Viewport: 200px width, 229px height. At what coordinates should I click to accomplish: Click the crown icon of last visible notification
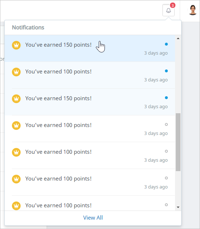point(16,205)
